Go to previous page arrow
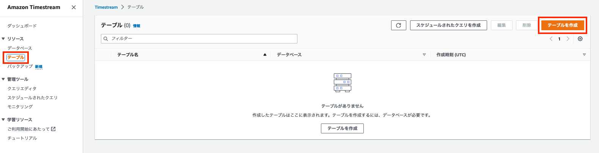 tap(551, 39)
